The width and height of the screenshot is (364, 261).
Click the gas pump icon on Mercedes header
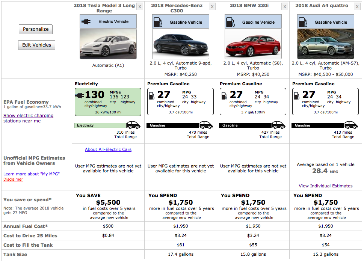(158, 22)
